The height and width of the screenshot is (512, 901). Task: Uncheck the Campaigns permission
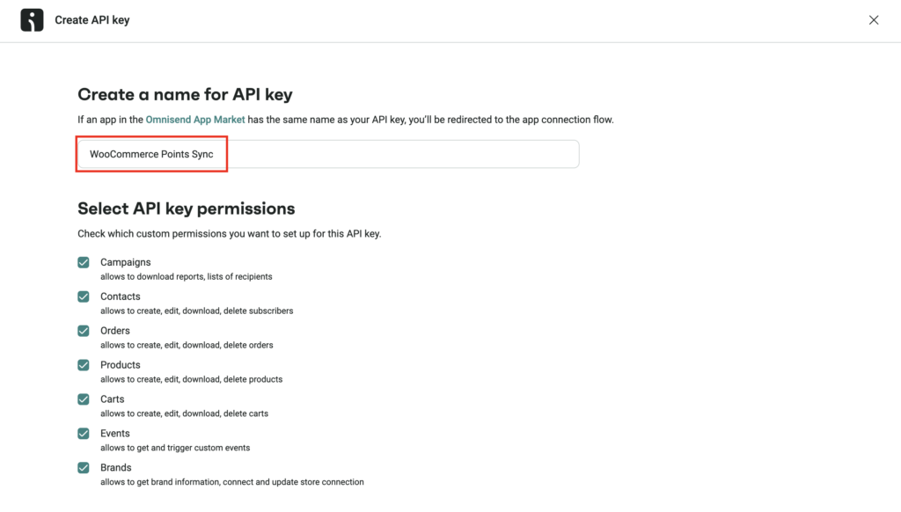click(84, 262)
